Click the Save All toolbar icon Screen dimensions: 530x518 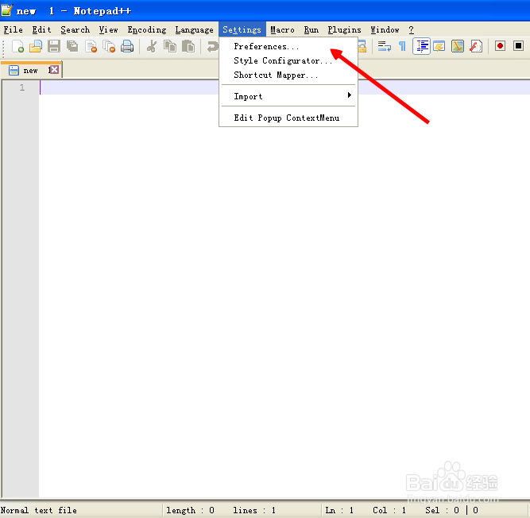[72, 46]
